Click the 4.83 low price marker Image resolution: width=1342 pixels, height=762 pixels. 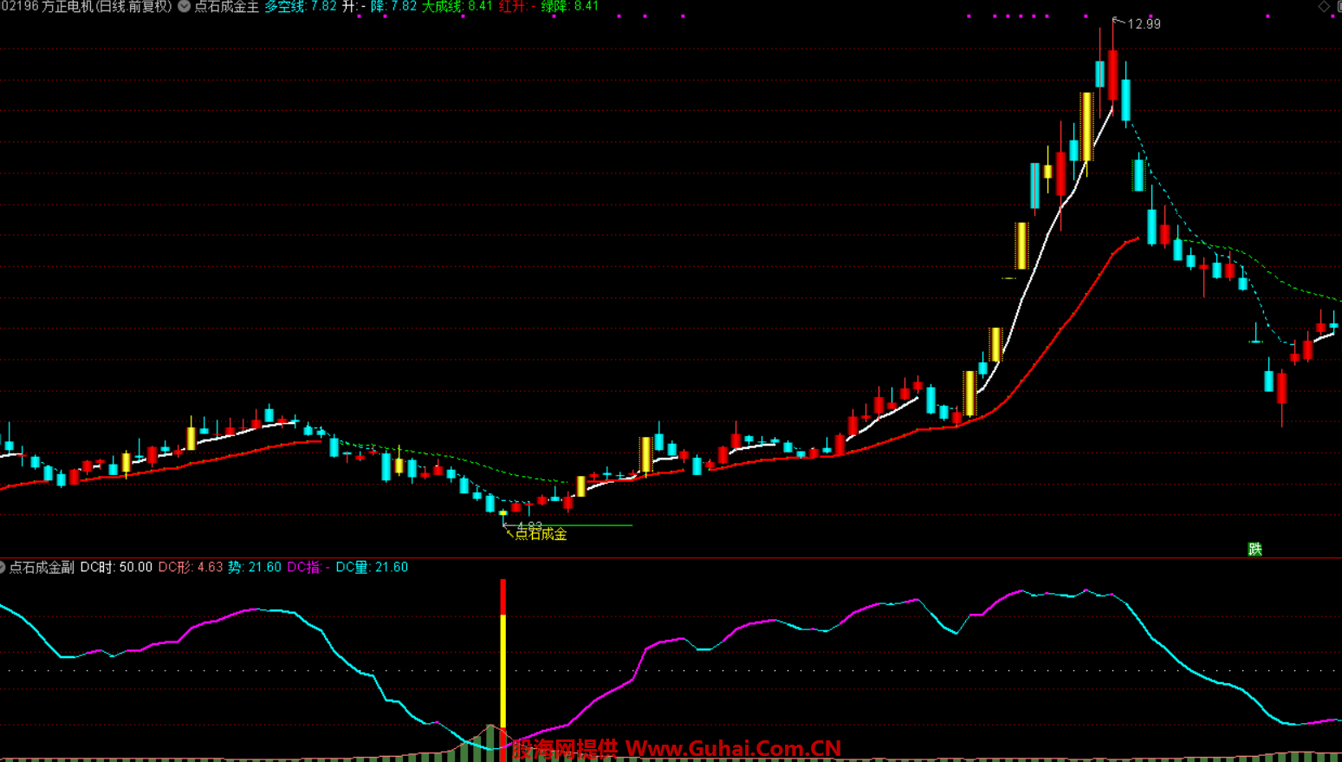click(528, 525)
